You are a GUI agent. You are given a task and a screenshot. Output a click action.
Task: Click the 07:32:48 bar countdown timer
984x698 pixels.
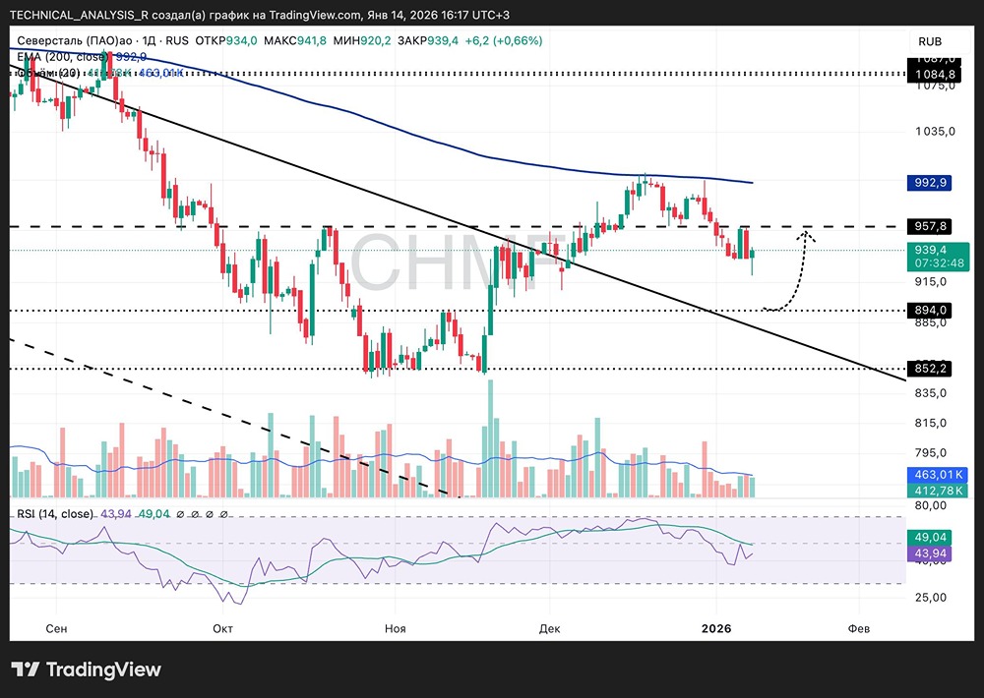coord(938,263)
